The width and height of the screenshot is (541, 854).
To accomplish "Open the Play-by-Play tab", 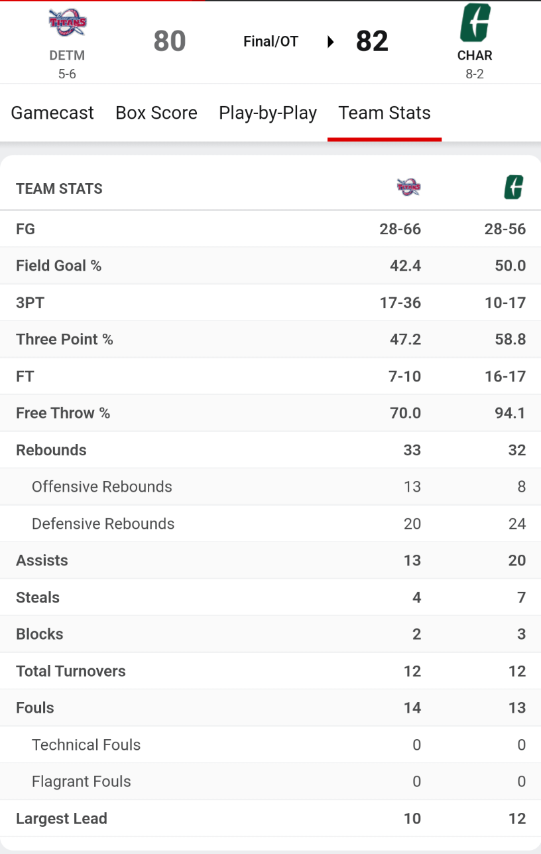I will click(268, 113).
